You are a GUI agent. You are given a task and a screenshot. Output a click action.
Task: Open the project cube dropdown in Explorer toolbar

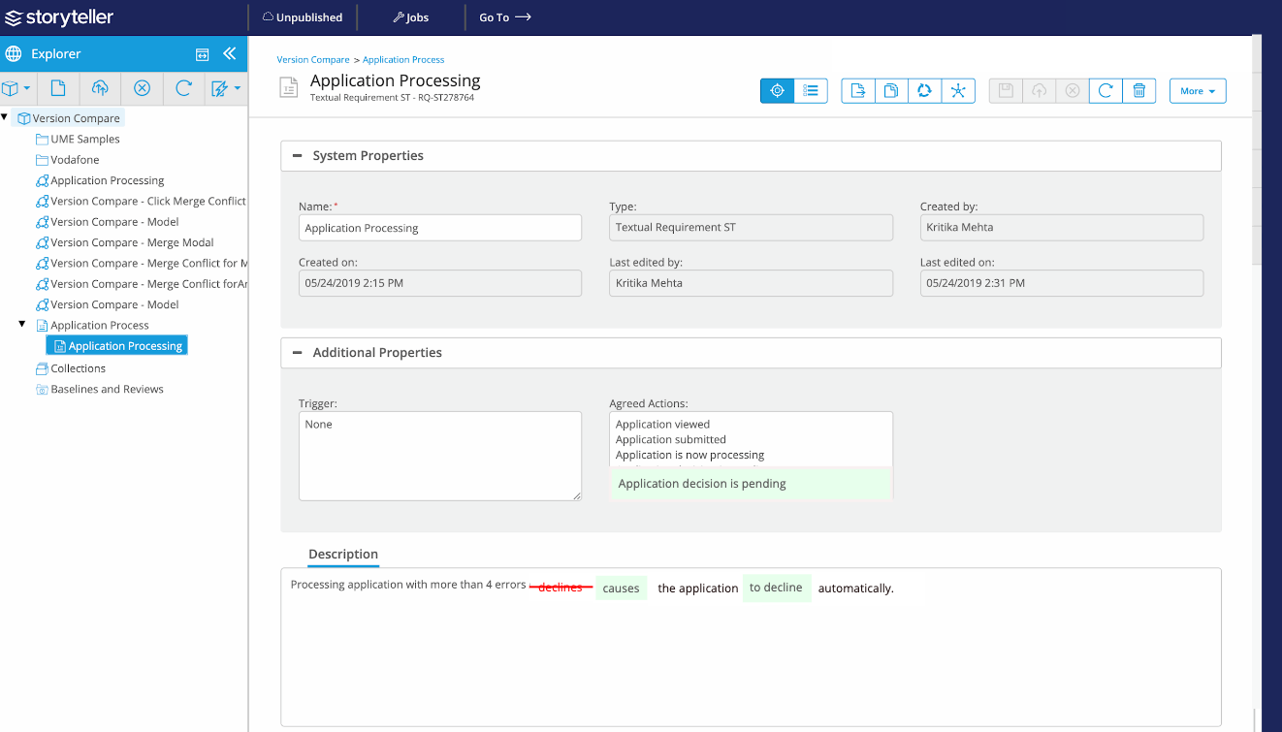tap(16, 88)
